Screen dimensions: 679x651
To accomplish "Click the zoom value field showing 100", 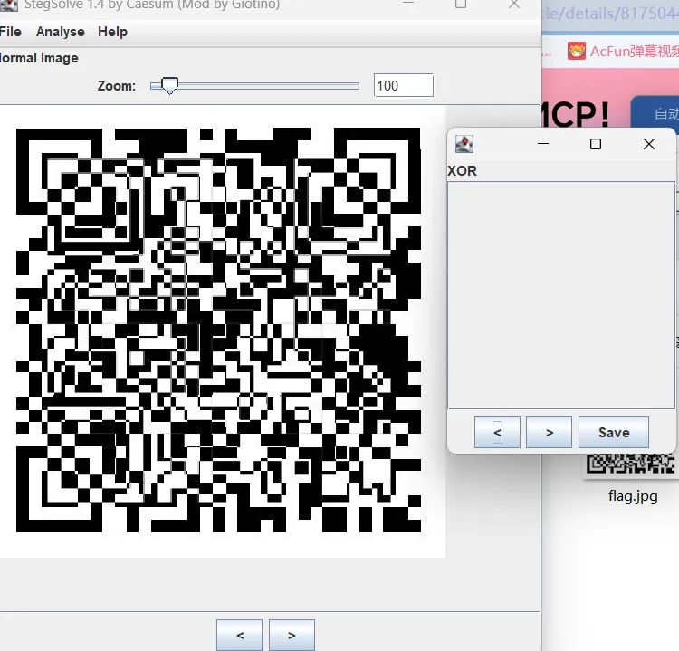I will (404, 85).
